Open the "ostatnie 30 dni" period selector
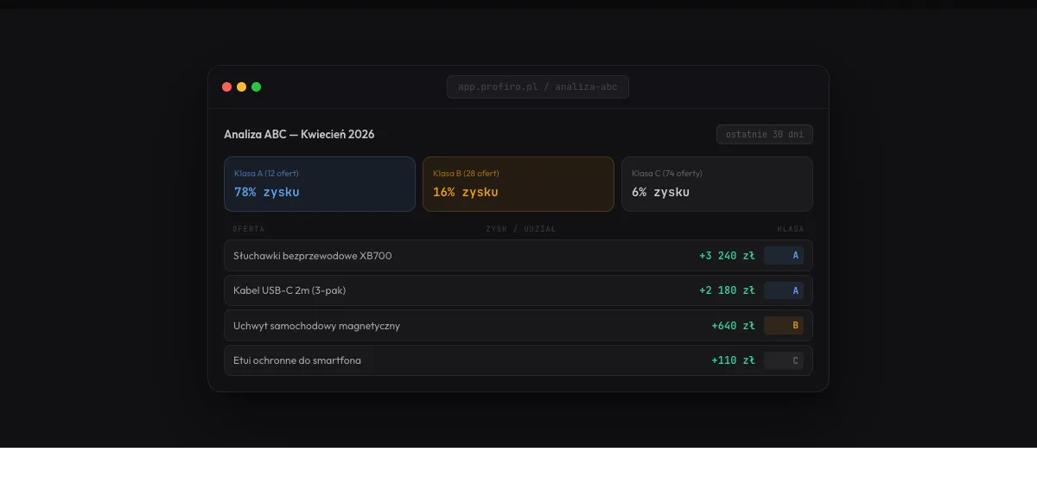 (765, 134)
